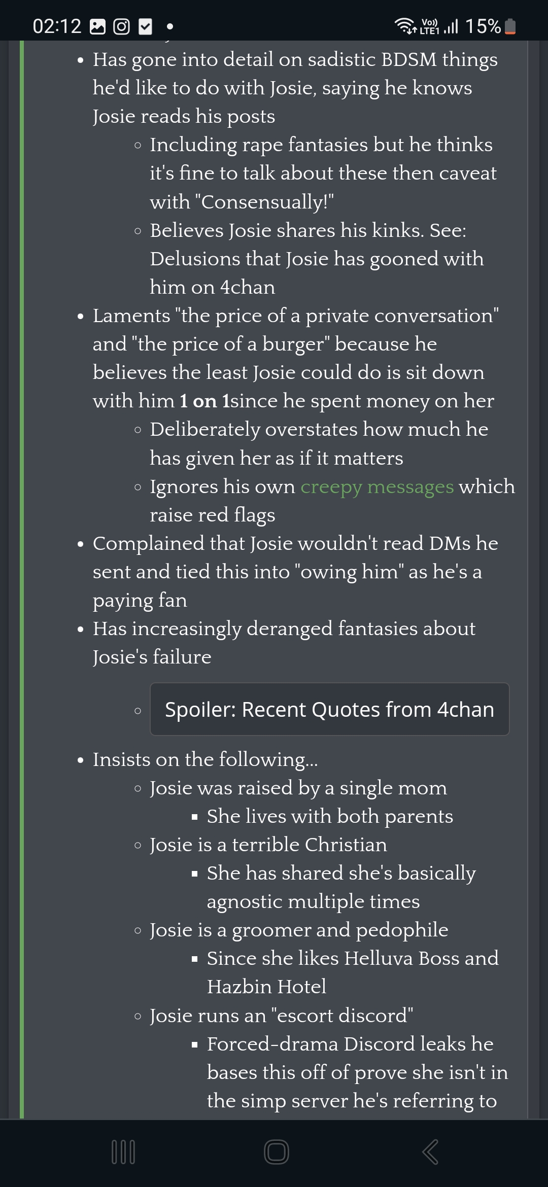
Task: Tap the mobile signal strength bars
Action: coord(451,26)
